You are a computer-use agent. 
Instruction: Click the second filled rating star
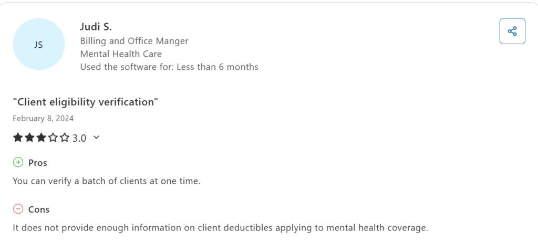pyautogui.click(x=29, y=138)
